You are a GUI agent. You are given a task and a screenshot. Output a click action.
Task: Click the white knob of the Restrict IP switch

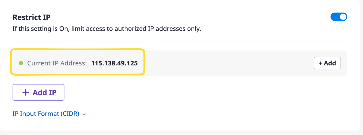click(x=343, y=17)
